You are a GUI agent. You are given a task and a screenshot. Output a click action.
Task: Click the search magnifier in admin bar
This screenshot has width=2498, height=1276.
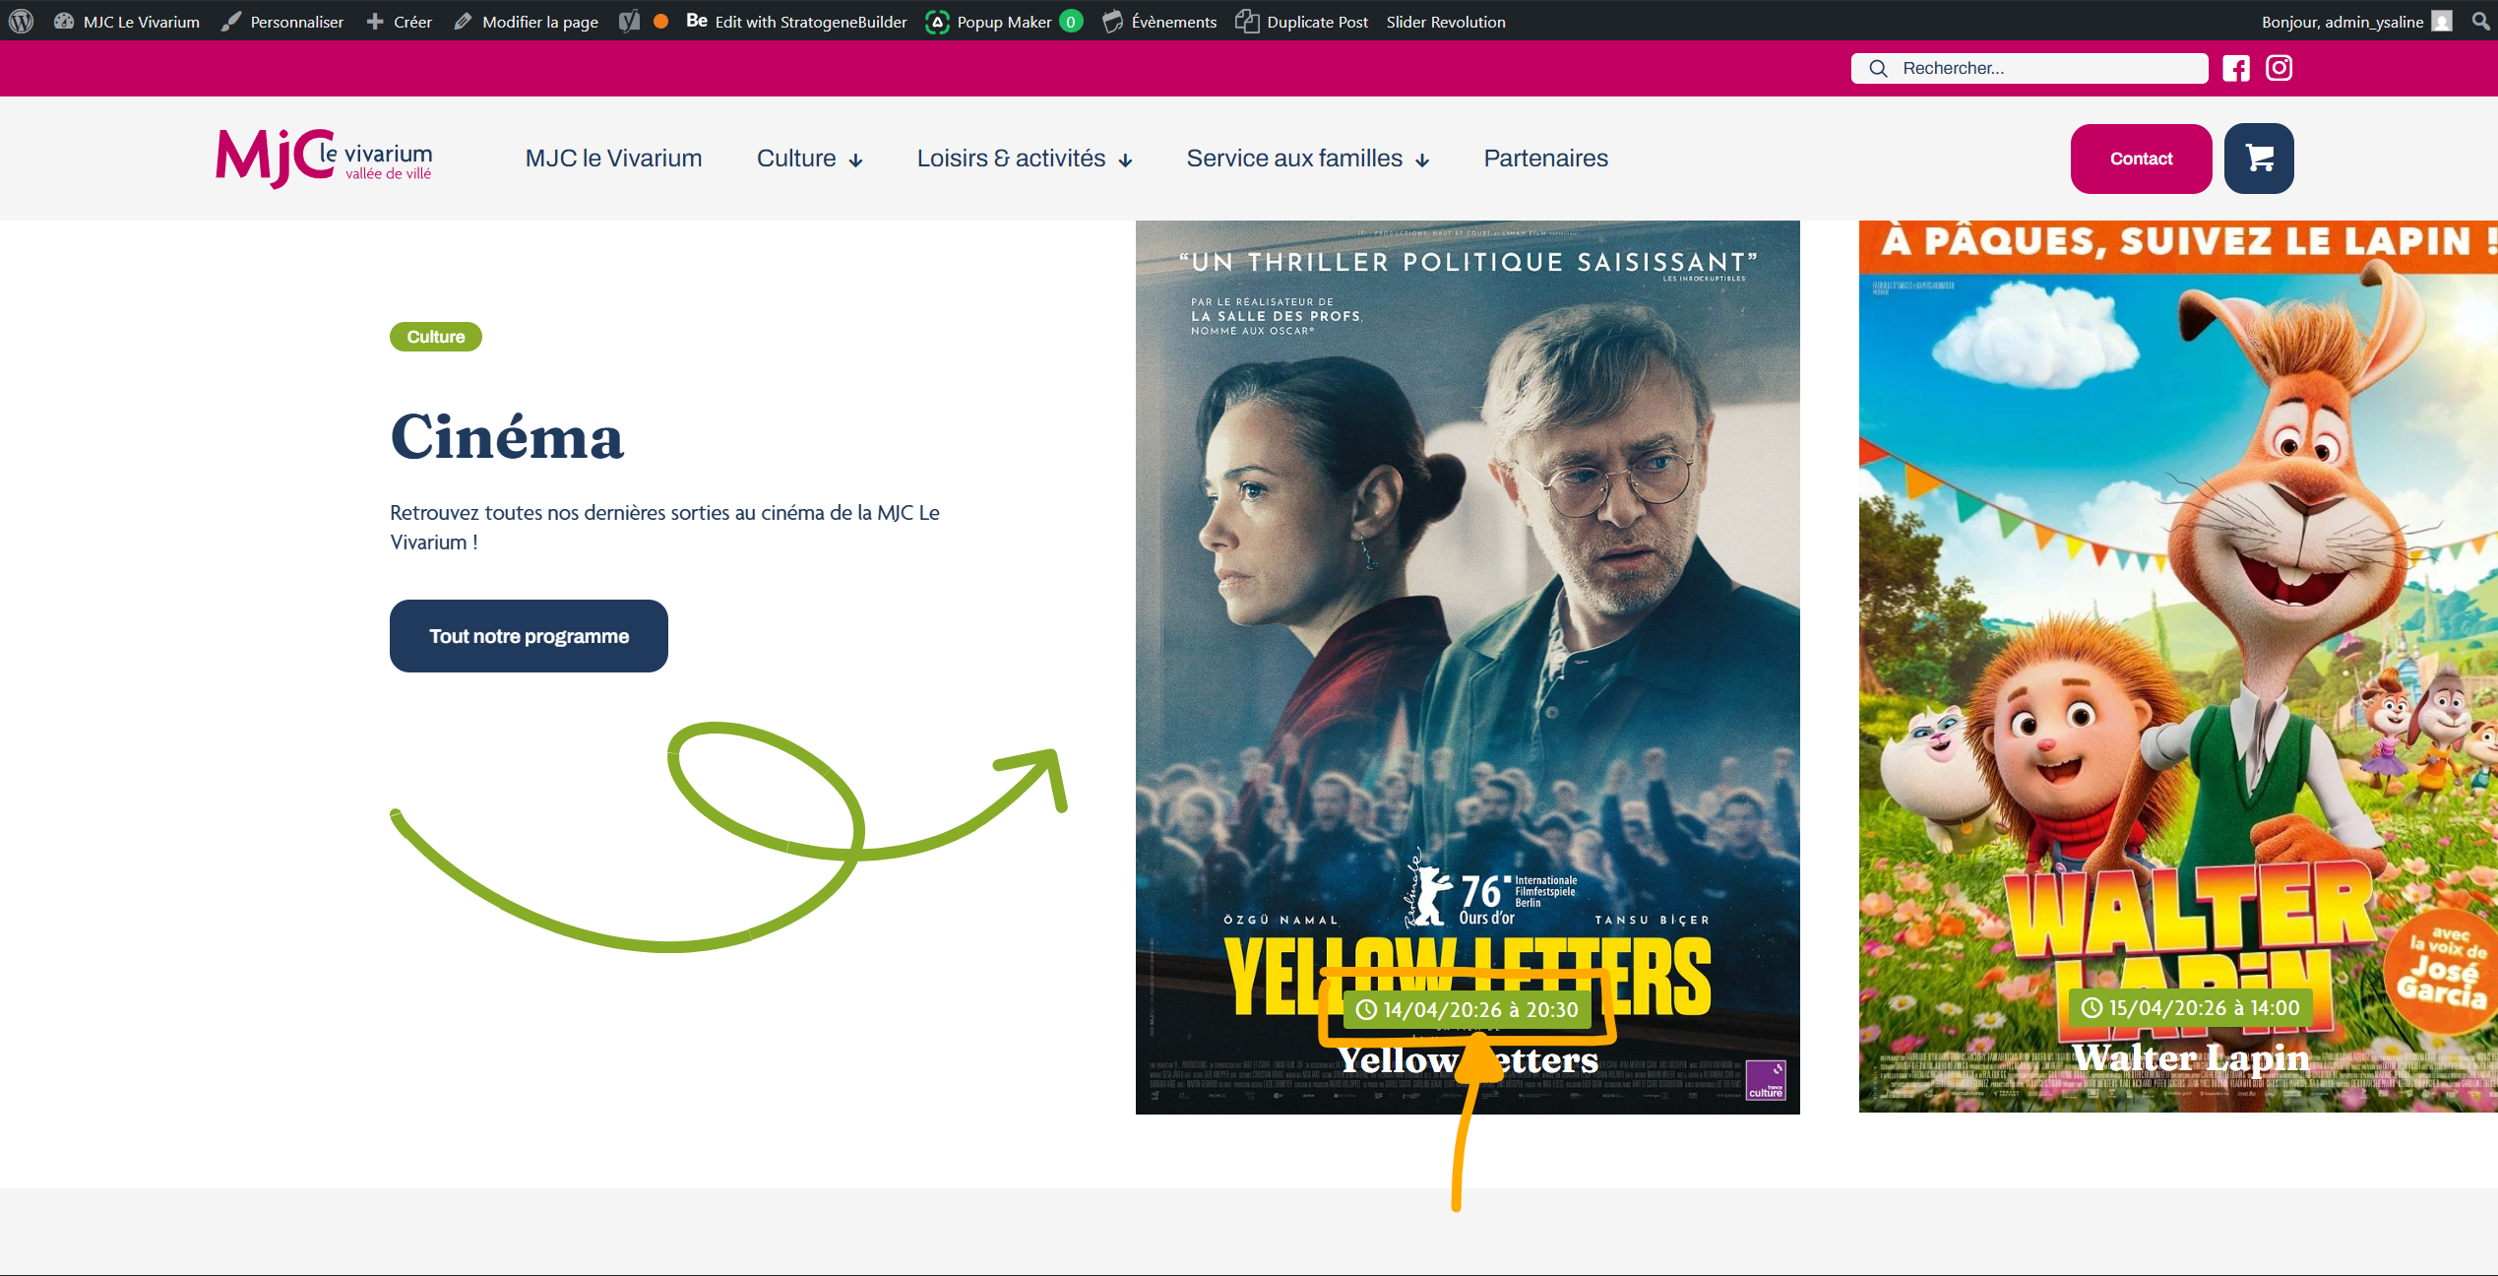tap(2479, 21)
